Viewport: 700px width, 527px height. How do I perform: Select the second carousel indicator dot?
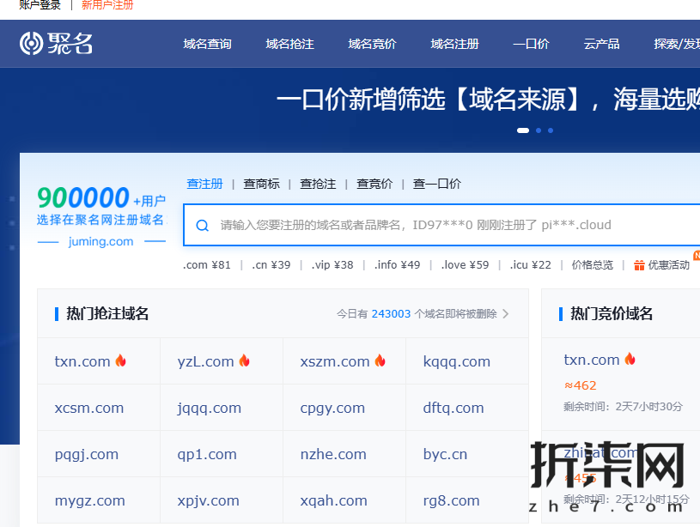538,130
